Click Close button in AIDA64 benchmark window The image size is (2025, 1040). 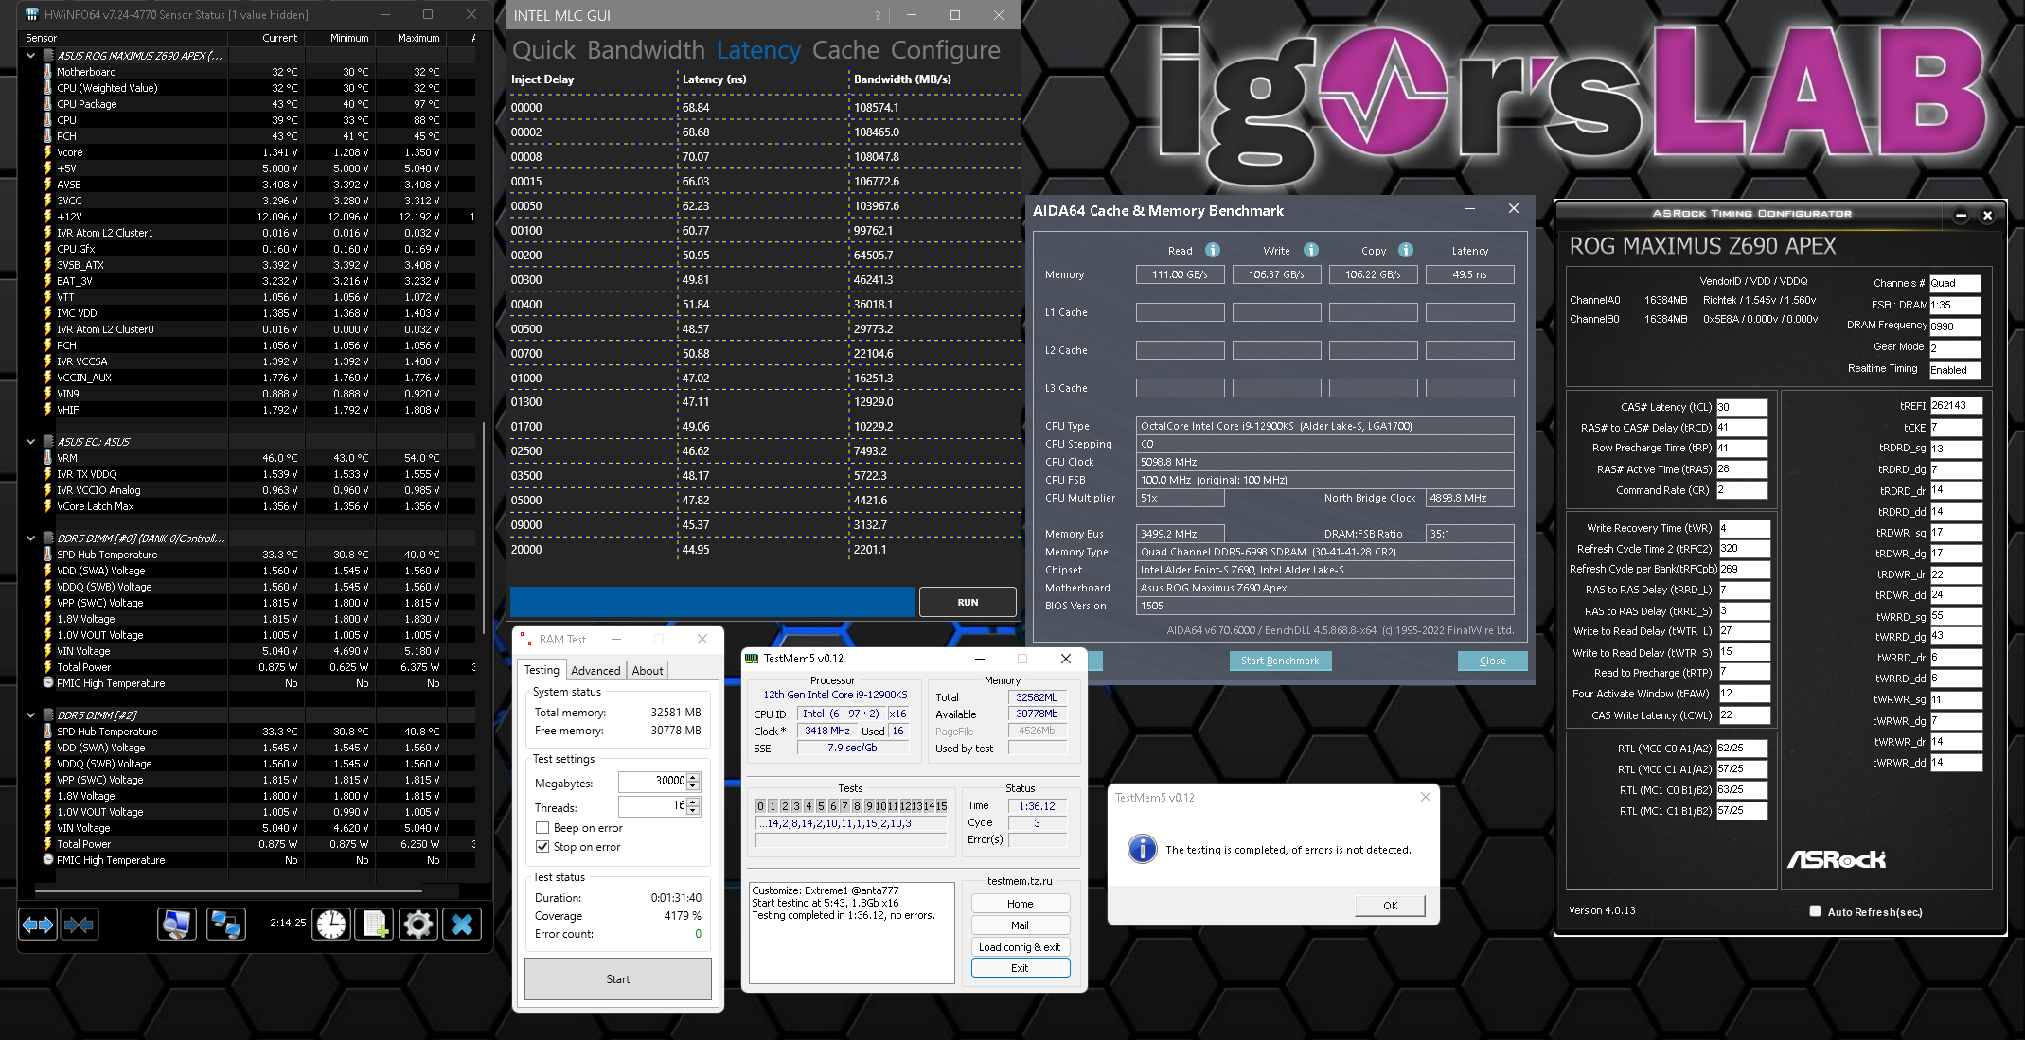point(1492,661)
